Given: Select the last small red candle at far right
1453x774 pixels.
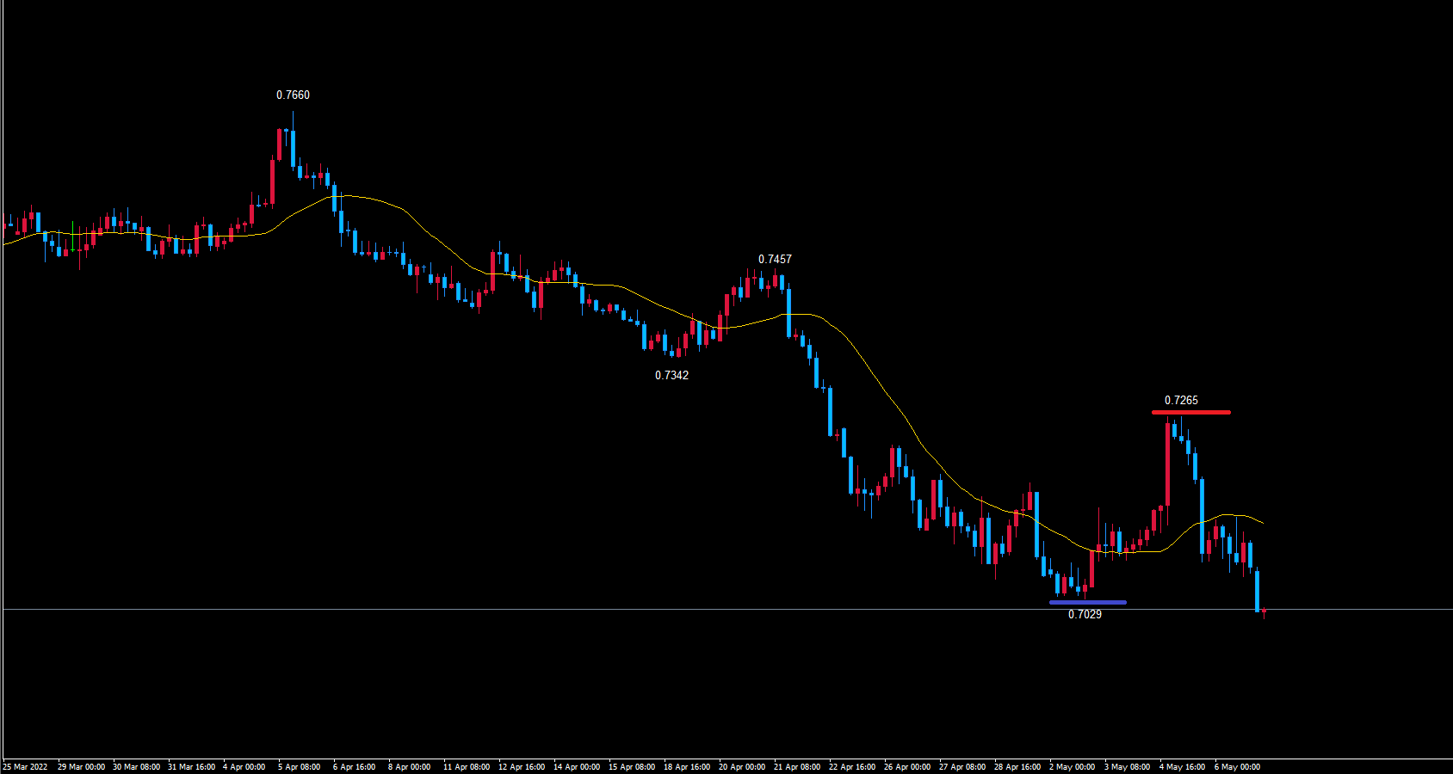Looking at the screenshot, I should click(x=1264, y=611).
